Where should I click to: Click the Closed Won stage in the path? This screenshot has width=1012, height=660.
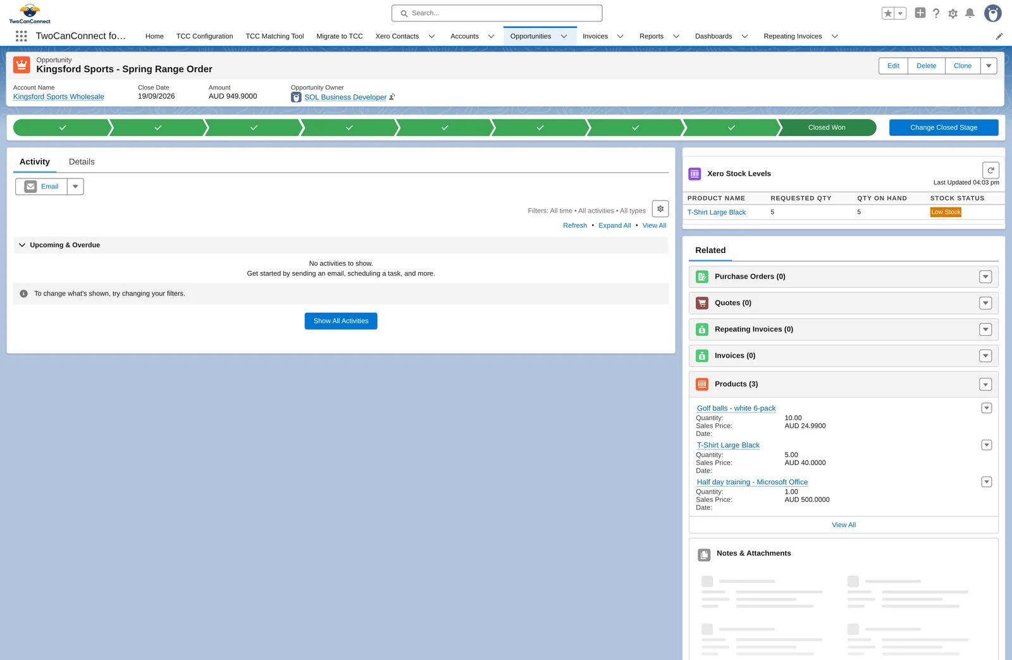[x=827, y=127]
